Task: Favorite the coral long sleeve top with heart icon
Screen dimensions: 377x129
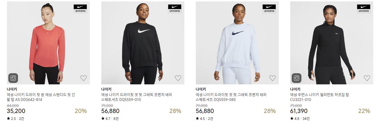Action: click(x=84, y=78)
